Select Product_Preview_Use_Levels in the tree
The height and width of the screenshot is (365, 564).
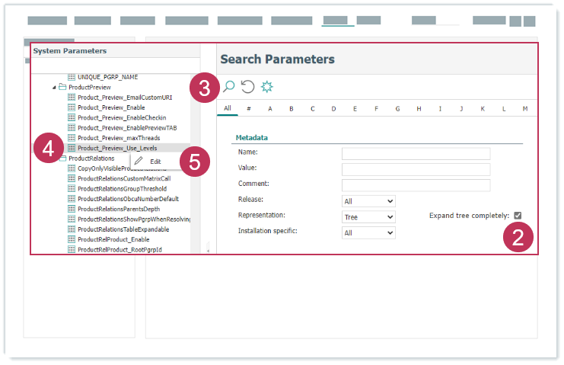coord(117,148)
